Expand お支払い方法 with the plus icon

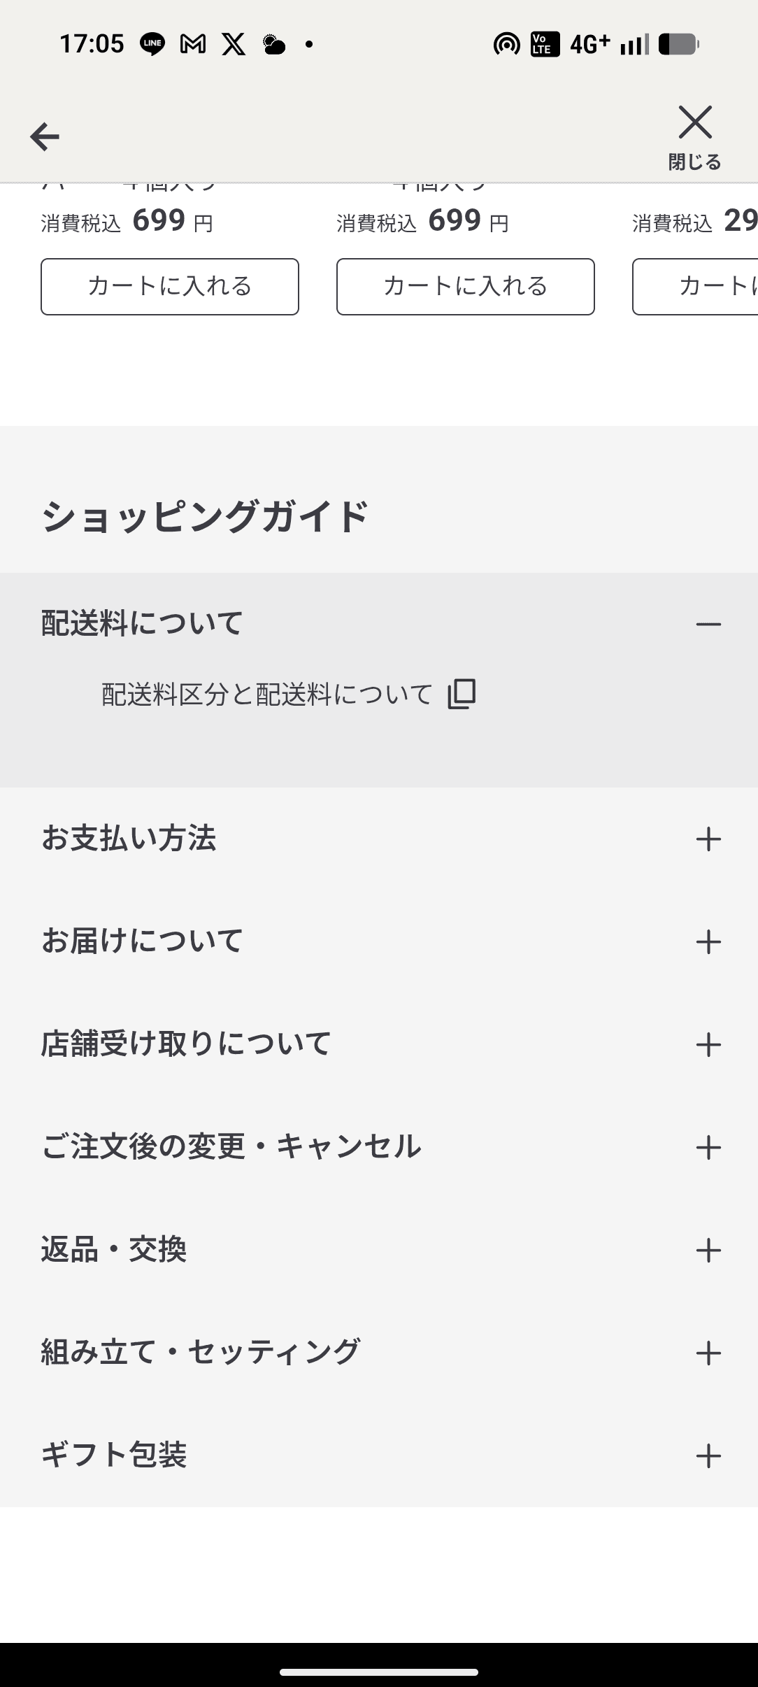tap(708, 839)
